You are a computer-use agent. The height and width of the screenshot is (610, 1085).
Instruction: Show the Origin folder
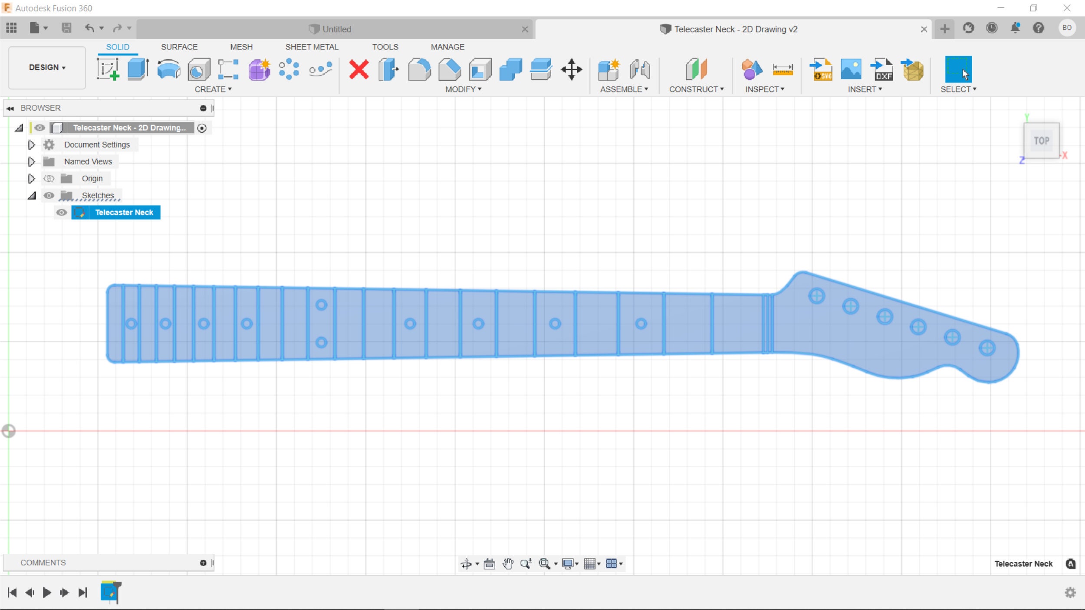click(x=49, y=178)
